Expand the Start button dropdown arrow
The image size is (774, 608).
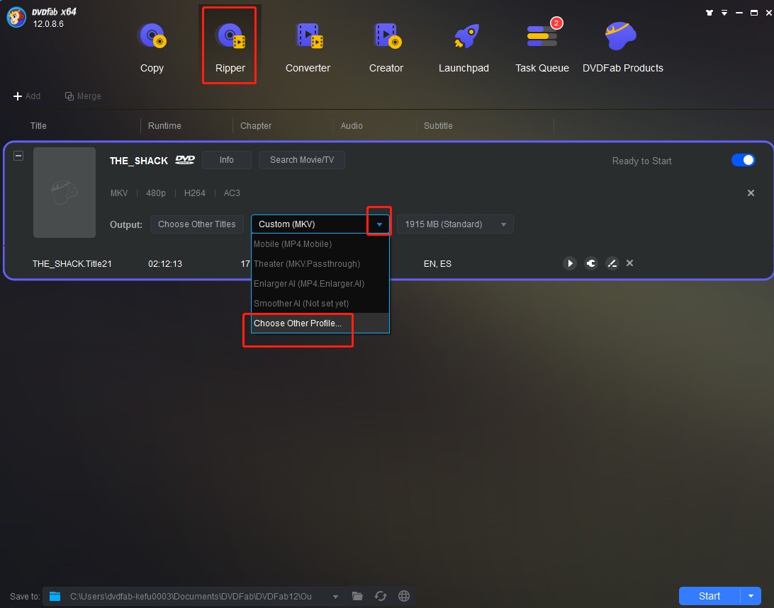pos(751,595)
